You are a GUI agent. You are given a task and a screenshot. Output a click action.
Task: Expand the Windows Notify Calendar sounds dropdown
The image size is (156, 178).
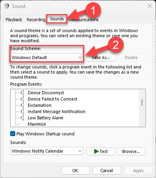point(47,151)
